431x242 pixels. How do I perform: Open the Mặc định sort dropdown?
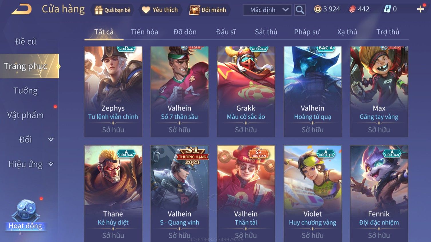coord(267,10)
